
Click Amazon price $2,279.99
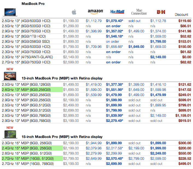(93, 153)
